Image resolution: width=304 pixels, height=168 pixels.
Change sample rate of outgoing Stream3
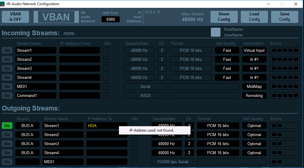click(x=167, y=144)
